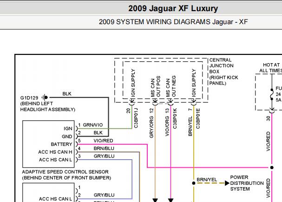Click pin number 30 below the fuse box
The width and height of the screenshot is (282, 202).
[268, 118]
